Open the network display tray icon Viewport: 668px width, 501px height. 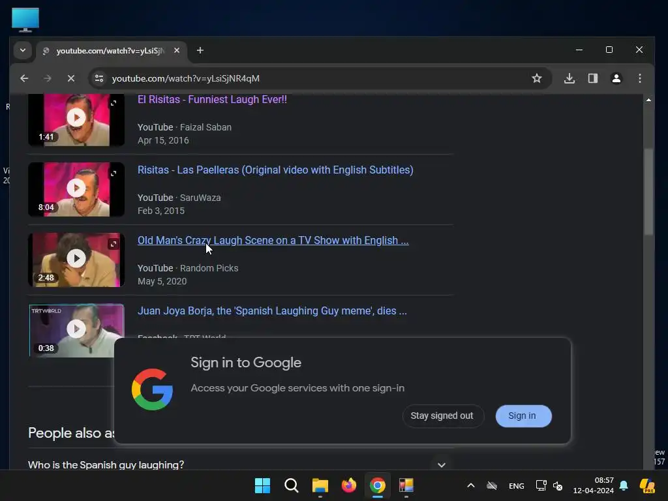541,485
